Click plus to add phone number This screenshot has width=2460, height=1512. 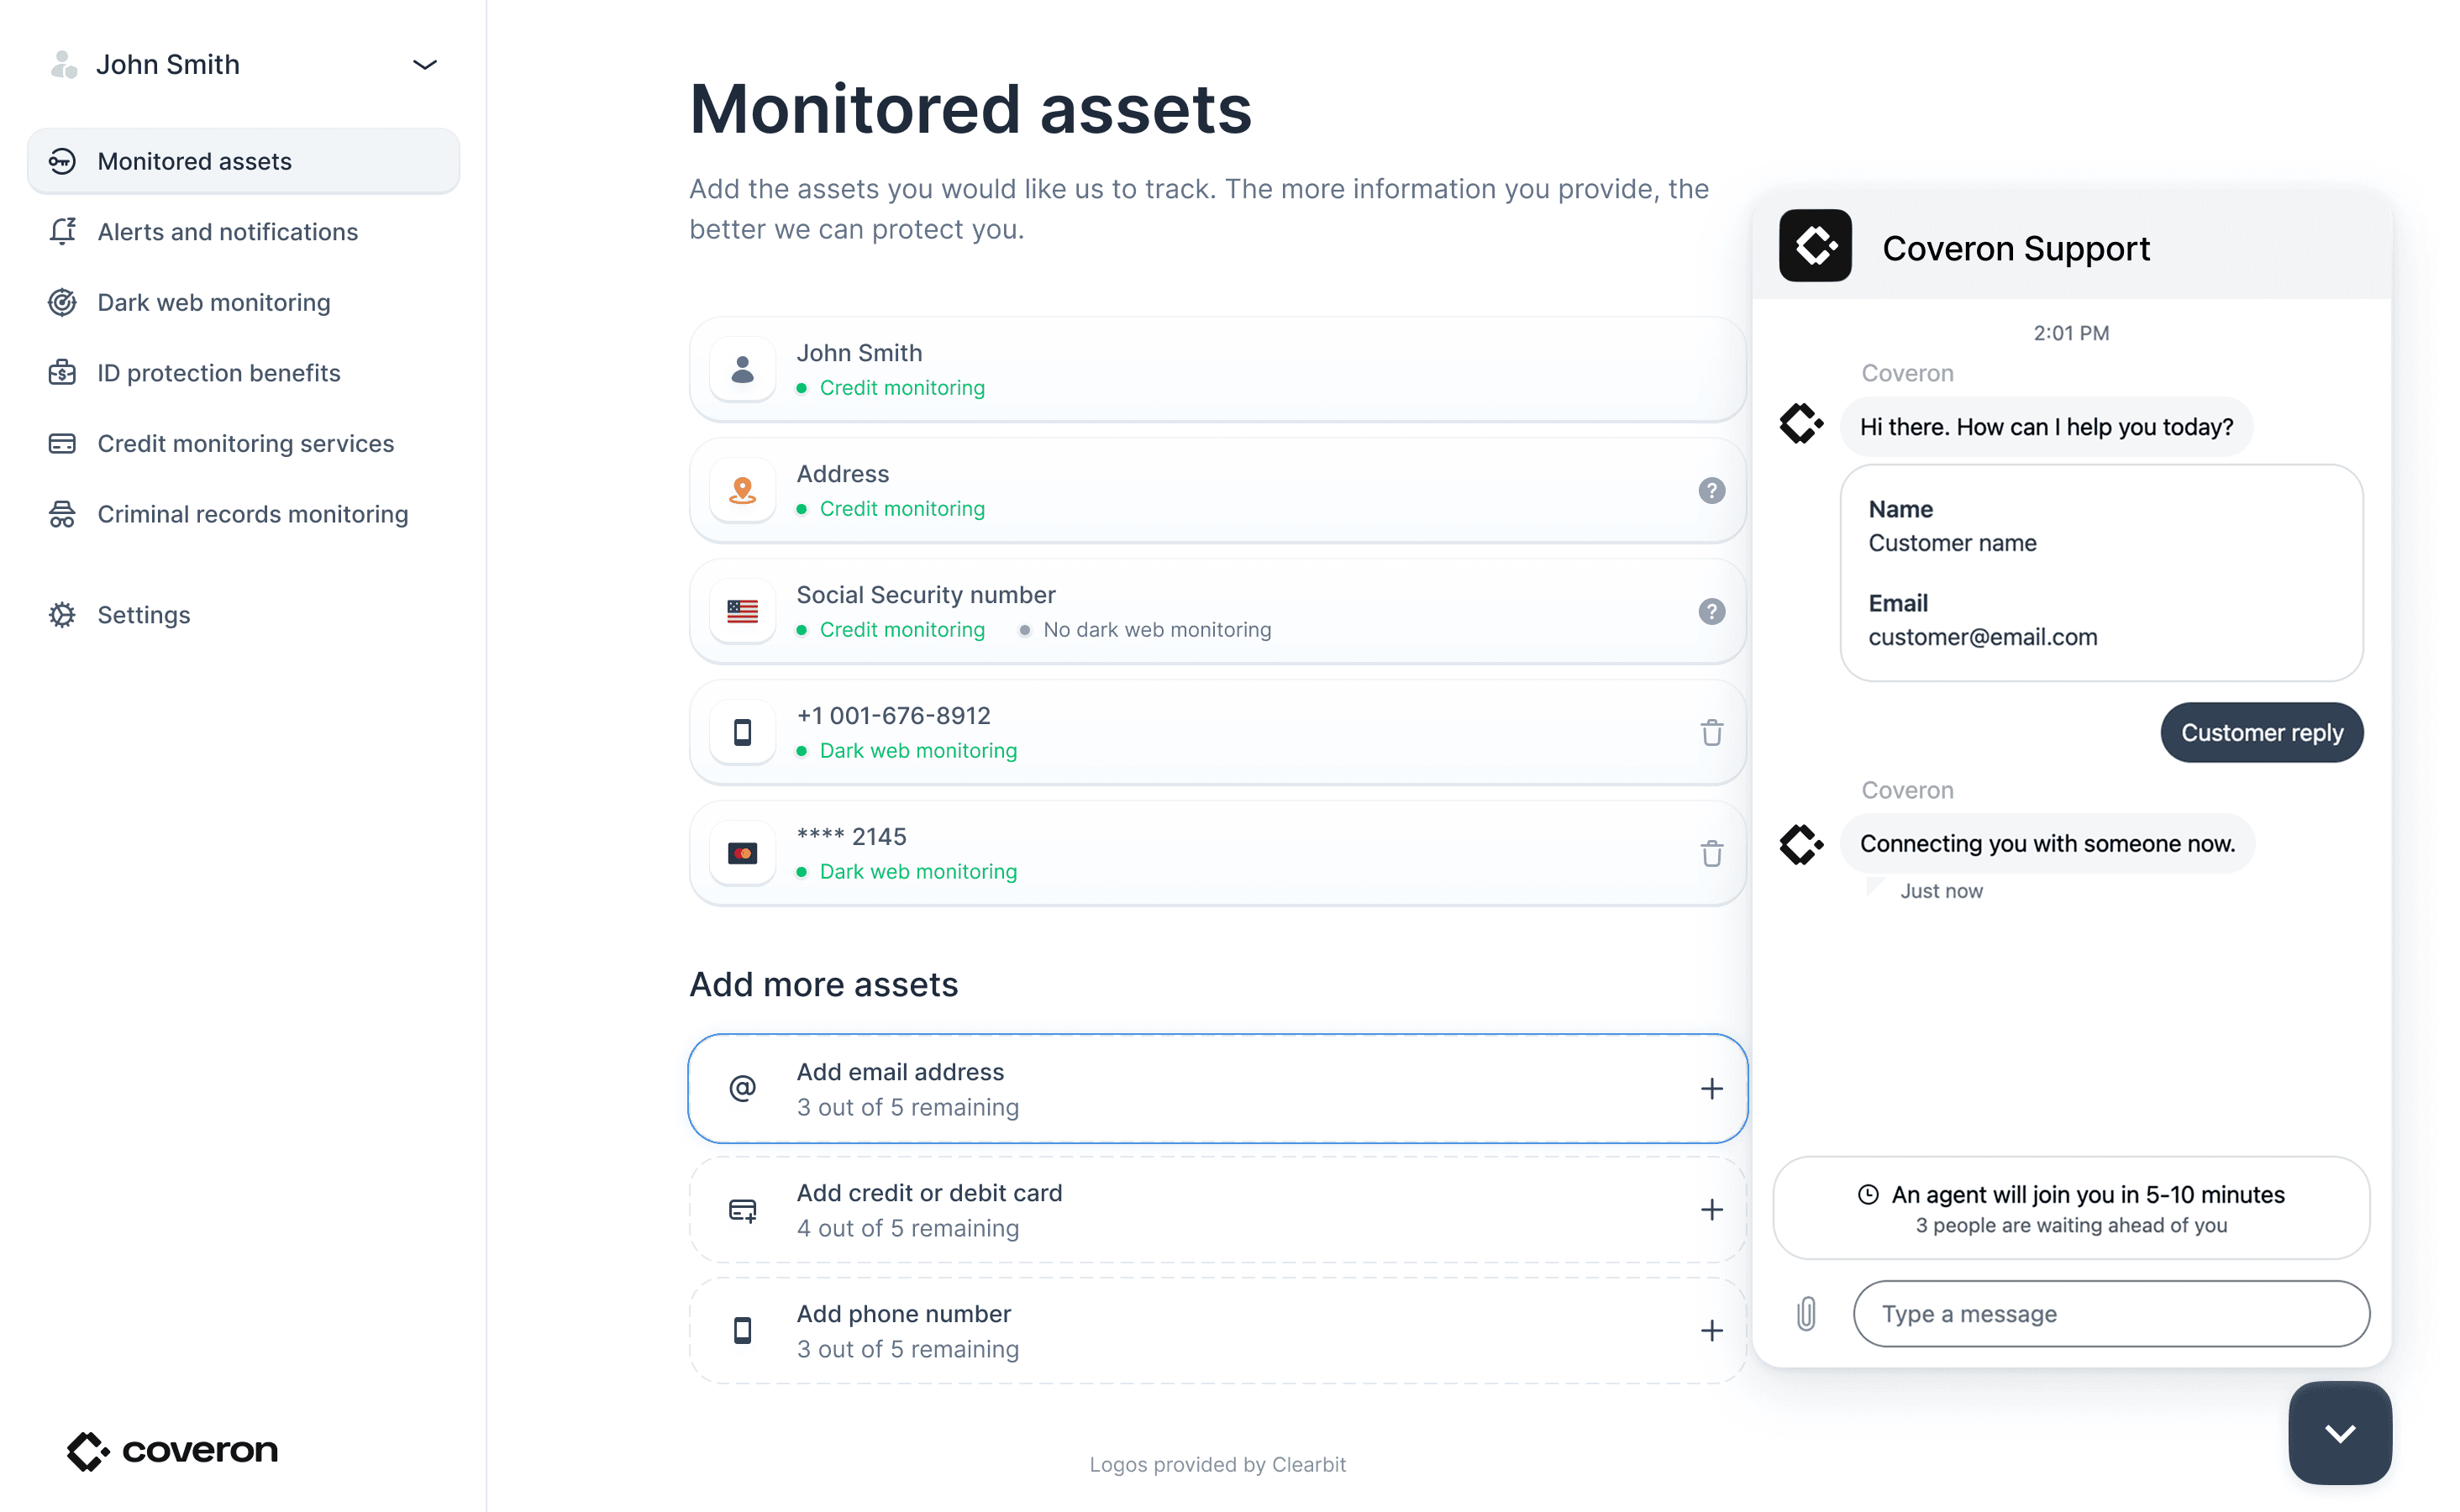pos(1712,1331)
